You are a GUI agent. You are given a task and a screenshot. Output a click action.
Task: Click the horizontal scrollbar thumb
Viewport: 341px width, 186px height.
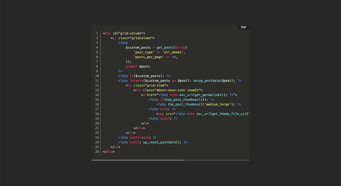coord(138,160)
